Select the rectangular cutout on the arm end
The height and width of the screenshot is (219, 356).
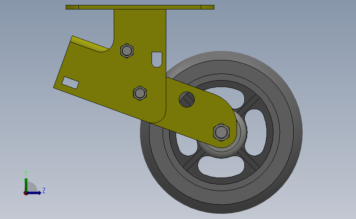[70, 83]
